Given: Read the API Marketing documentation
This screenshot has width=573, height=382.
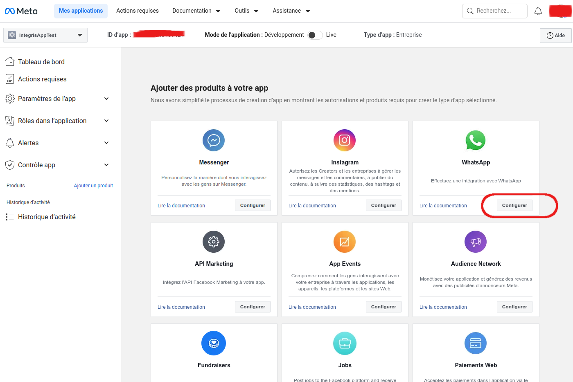Looking at the screenshot, I should click(181, 307).
